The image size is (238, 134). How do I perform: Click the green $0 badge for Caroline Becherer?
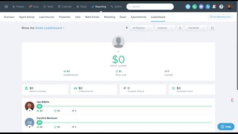point(39,122)
